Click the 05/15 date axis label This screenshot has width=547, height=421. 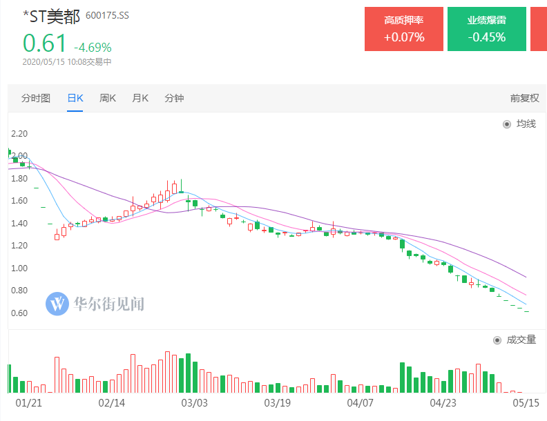point(526,403)
